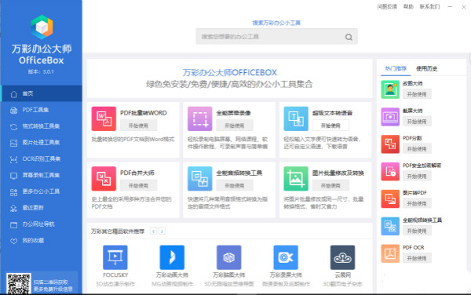Start 截屏大师 with its 开始使用 button

(417, 122)
